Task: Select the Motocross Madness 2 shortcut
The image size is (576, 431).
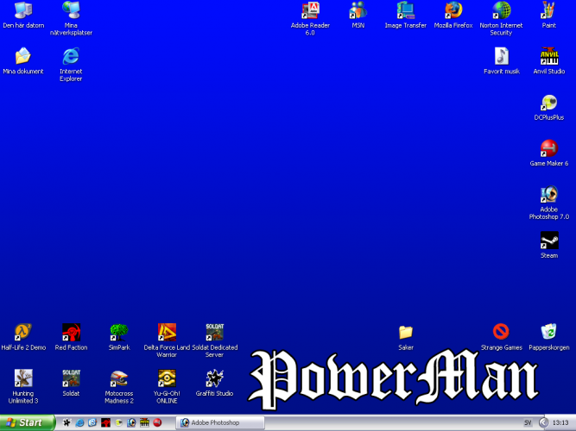Action: click(119, 378)
